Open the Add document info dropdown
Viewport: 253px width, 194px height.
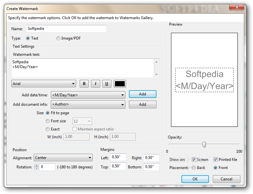[x=88, y=104]
